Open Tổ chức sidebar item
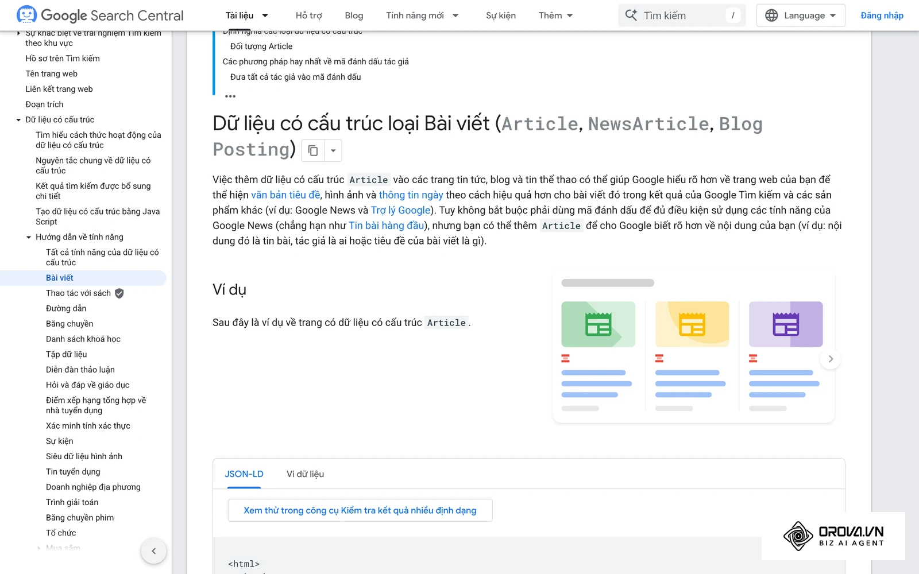Screen dimensions: 919x574 tap(61, 533)
